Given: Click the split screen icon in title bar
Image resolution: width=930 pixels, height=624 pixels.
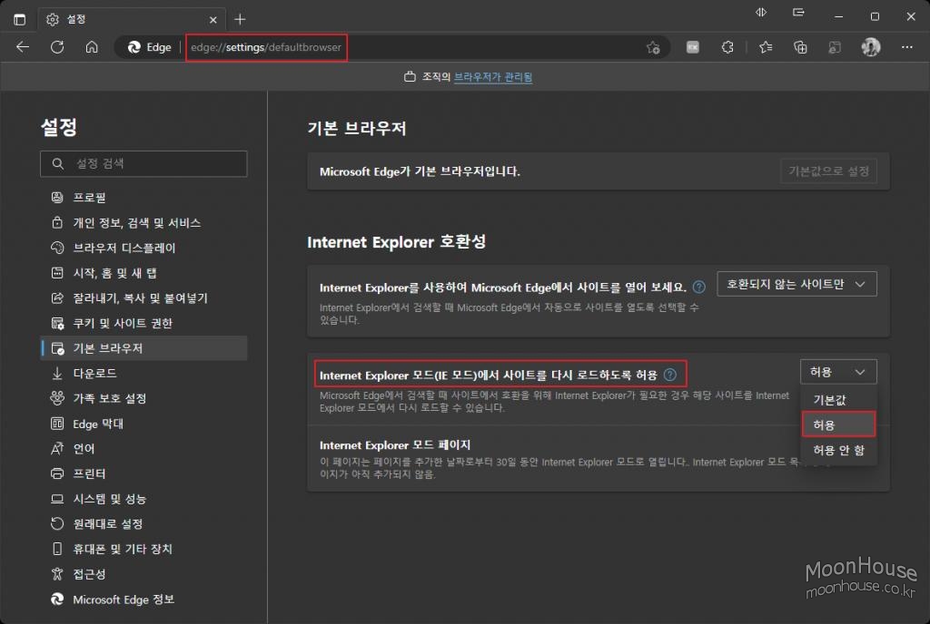Looking at the screenshot, I should pyautogui.click(x=761, y=13).
